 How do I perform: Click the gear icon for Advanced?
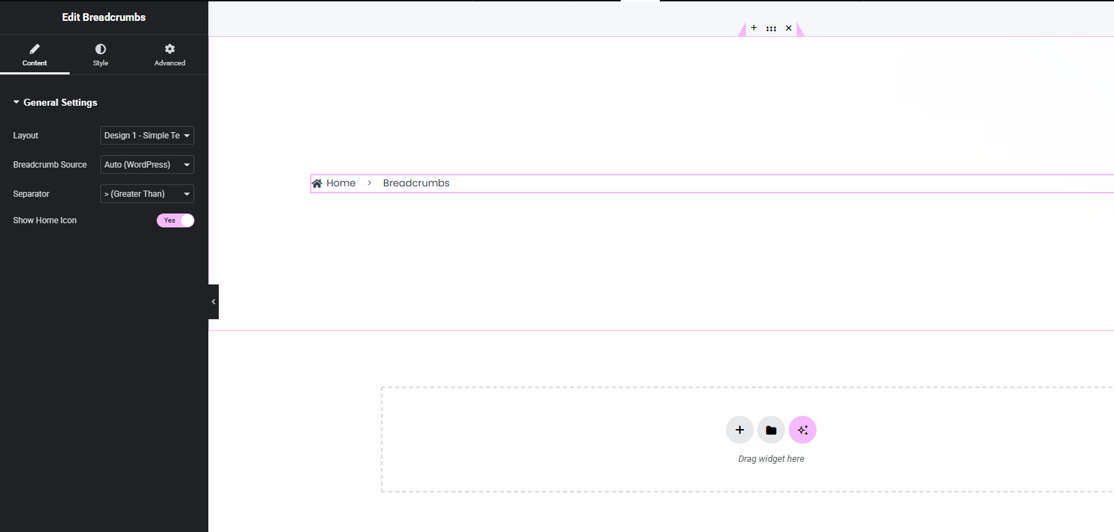tap(170, 49)
